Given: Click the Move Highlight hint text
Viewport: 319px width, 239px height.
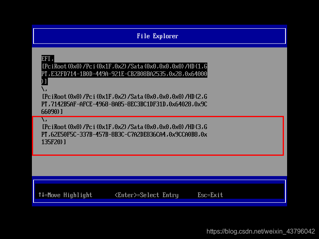Looking at the screenshot, I should (65, 195).
